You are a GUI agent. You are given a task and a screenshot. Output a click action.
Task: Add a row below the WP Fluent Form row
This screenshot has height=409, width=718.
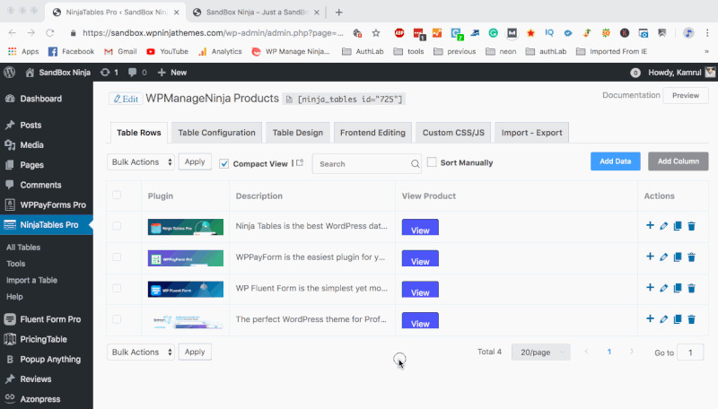650,287
